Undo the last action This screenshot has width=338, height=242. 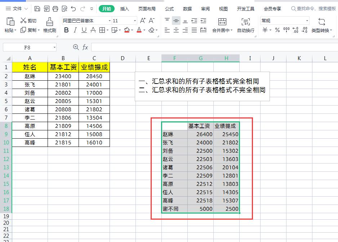(74, 9)
